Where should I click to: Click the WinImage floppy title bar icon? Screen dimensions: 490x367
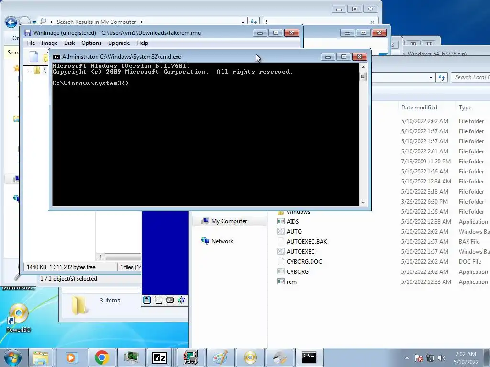pyautogui.click(x=28, y=33)
